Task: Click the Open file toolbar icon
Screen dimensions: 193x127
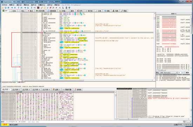Action: click(x=2, y=8)
